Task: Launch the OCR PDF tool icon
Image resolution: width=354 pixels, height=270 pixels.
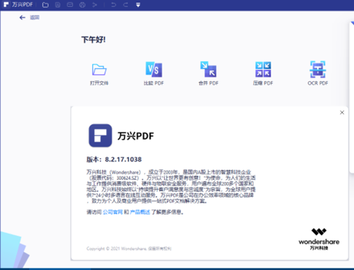Action: (318, 69)
